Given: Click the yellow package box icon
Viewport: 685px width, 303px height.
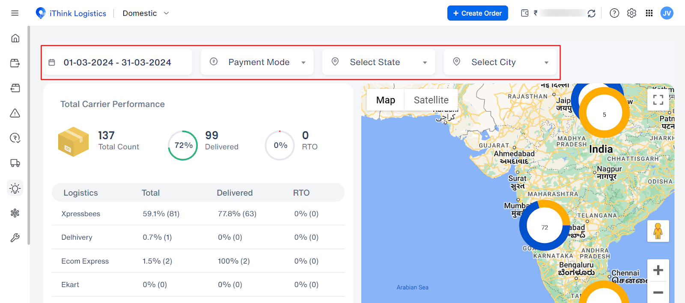Looking at the screenshot, I should (x=73, y=142).
